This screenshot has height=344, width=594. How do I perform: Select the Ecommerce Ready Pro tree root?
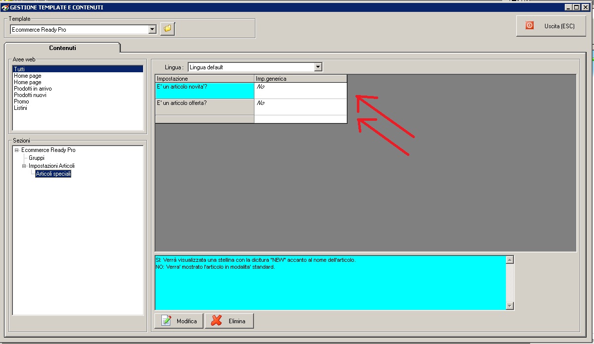tap(49, 150)
